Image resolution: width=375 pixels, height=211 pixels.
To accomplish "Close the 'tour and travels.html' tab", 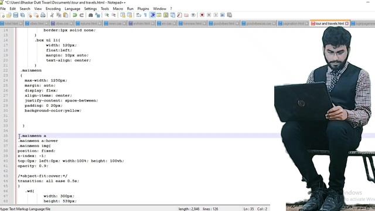I will click(347, 23).
